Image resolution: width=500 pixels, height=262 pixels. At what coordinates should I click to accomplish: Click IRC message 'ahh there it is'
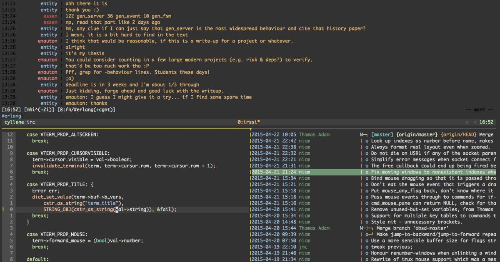(86, 4)
